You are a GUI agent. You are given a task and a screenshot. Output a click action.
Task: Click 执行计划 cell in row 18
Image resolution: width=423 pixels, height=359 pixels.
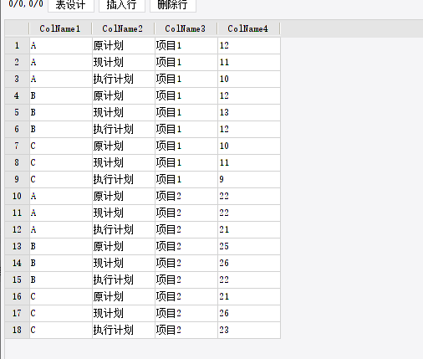(124, 330)
